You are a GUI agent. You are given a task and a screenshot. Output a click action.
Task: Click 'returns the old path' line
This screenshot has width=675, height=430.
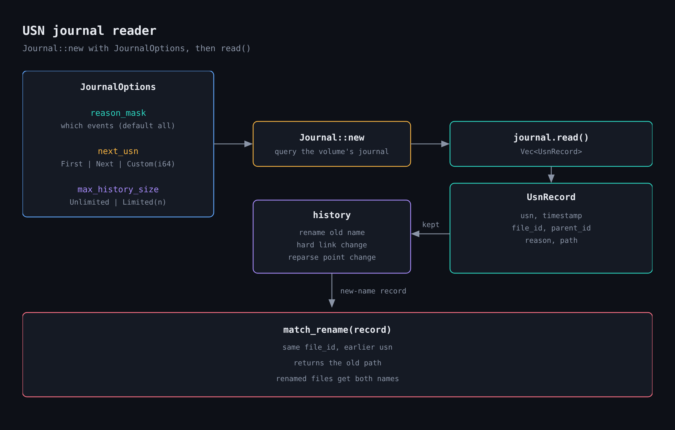337,363
